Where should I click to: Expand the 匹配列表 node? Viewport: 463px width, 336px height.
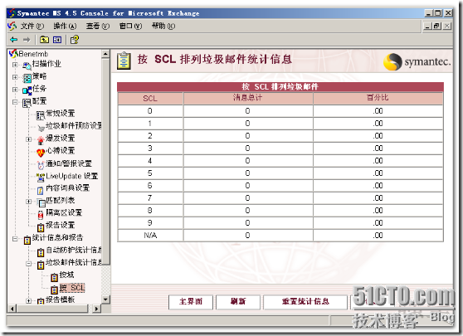(29, 202)
